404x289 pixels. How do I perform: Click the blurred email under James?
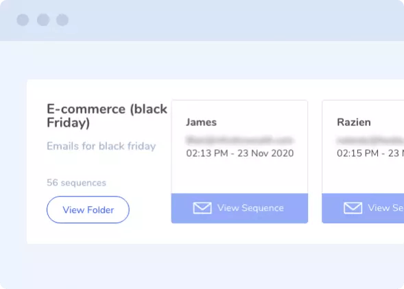pyautogui.click(x=239, y=140)
